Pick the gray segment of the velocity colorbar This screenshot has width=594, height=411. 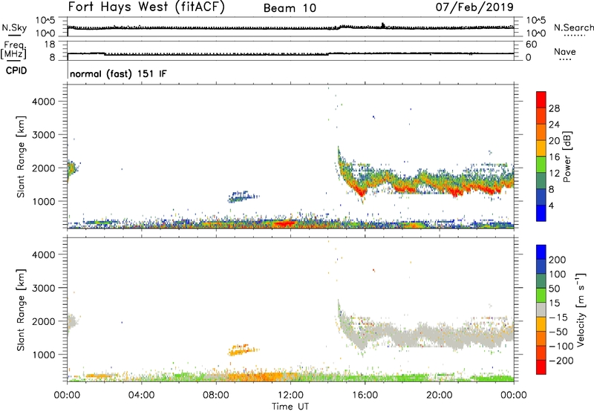click(x=541, y=310)
